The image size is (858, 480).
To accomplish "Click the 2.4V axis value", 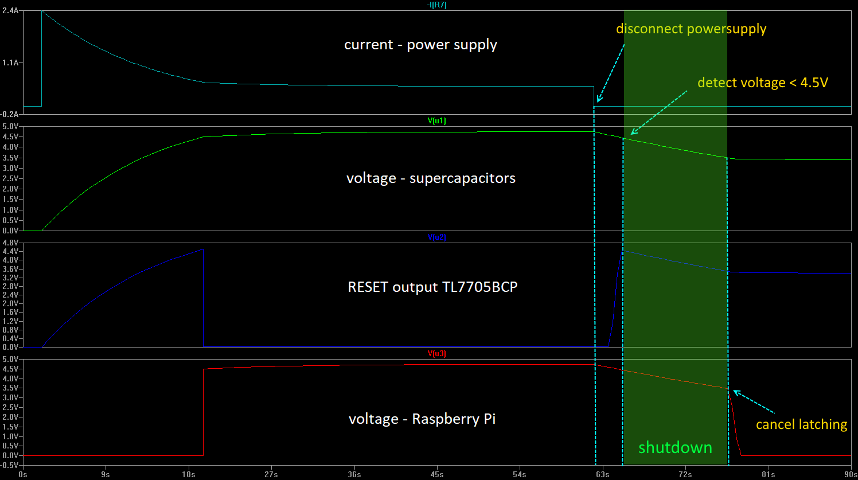I will pos(10,295).
